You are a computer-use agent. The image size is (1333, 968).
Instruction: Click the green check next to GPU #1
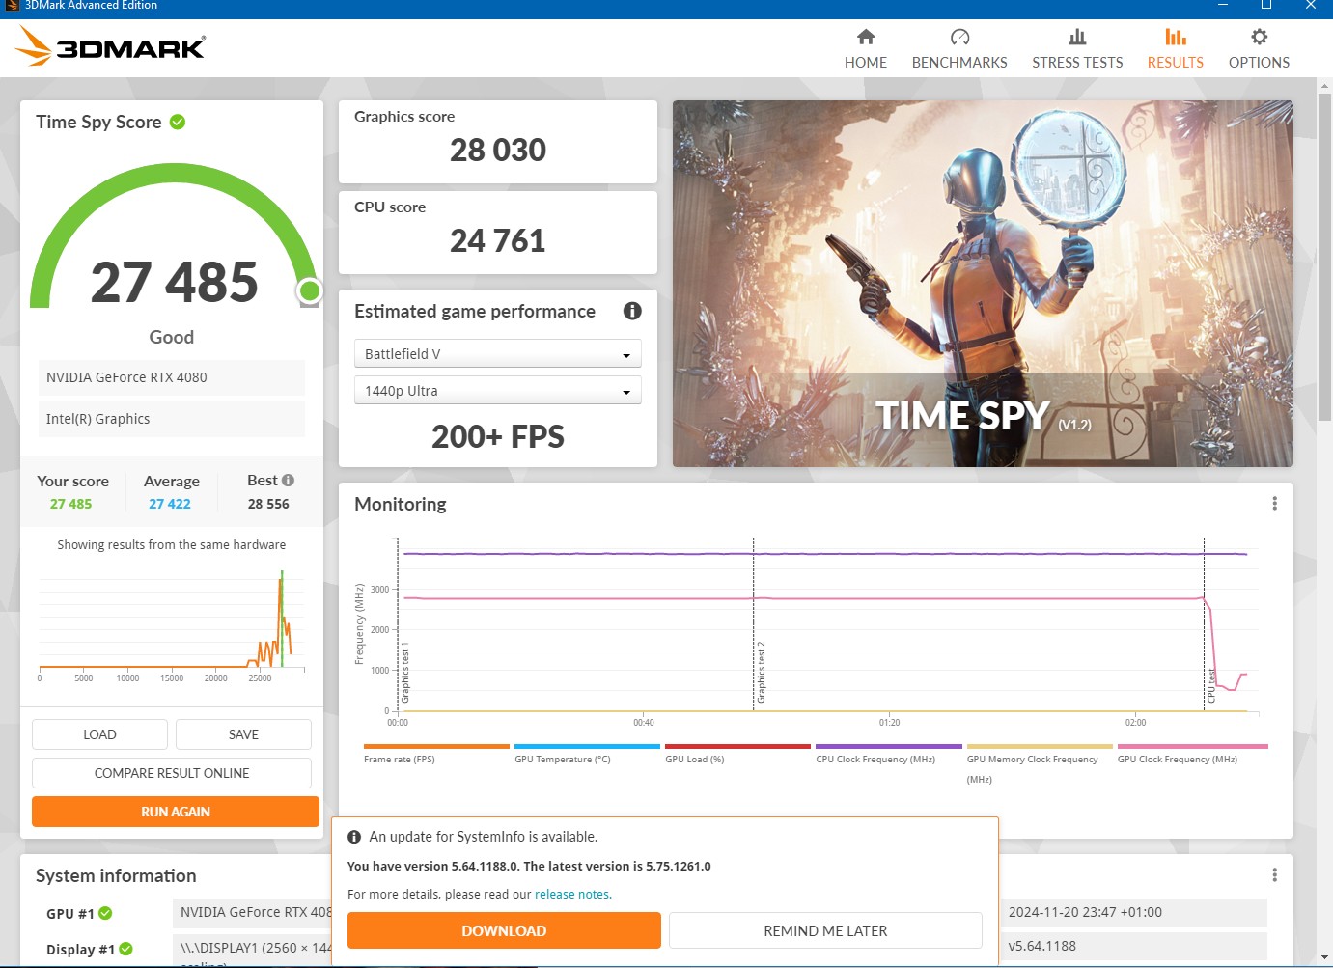105,913
